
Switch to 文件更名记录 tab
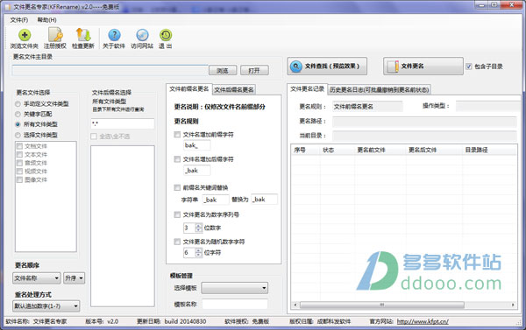pos(308,88)
